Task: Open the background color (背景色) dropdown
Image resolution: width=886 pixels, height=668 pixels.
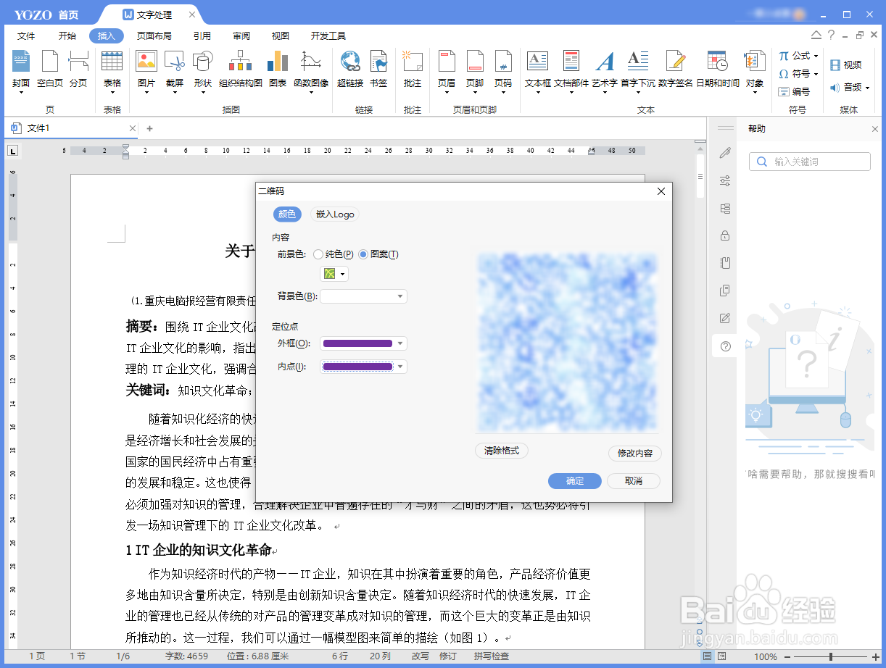Action: tap(399, 296)
